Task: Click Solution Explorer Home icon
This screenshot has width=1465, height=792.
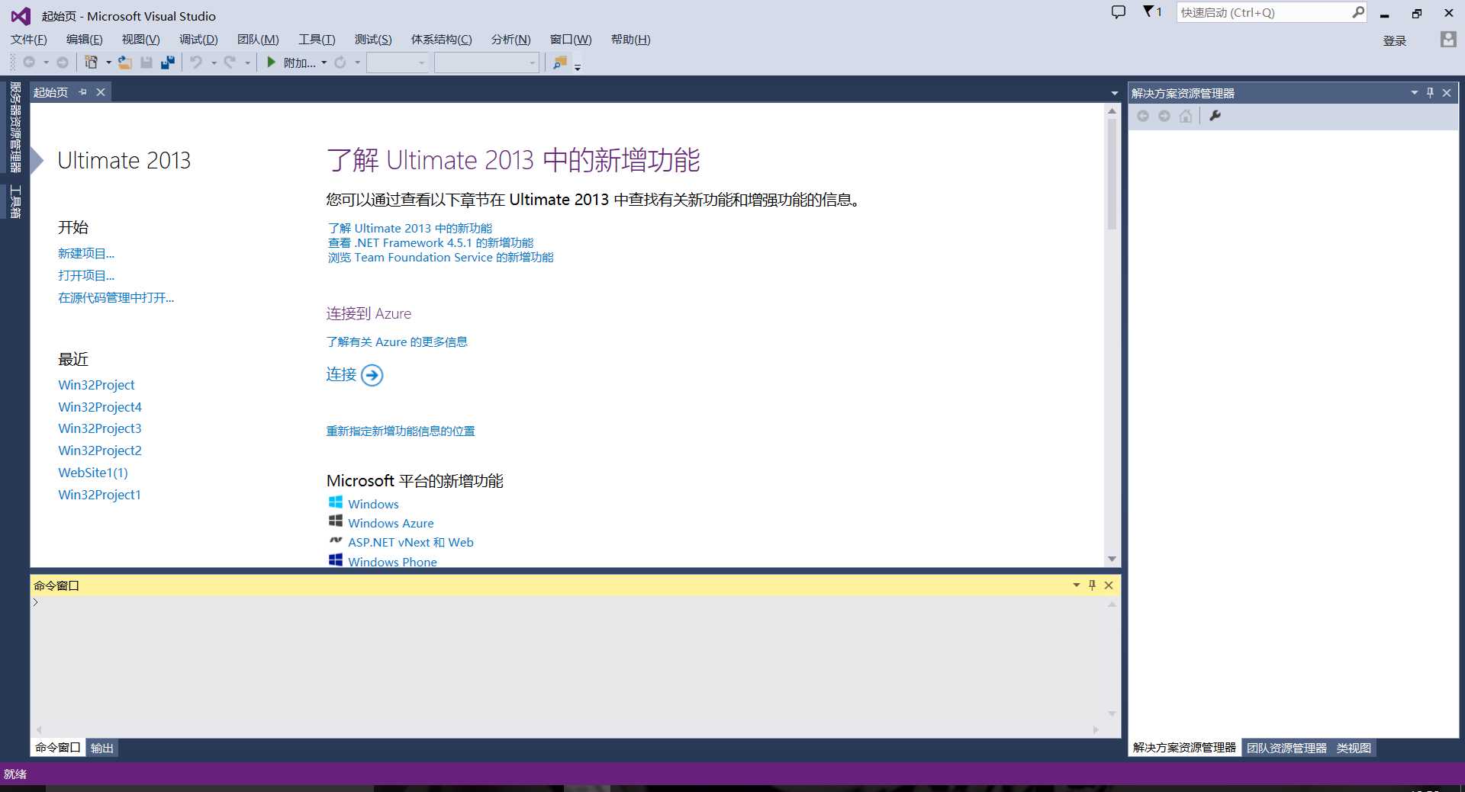Action: coord(1186,116)
